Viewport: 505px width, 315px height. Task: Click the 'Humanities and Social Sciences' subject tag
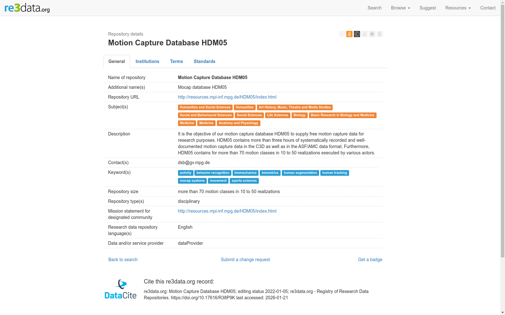tap(205, 107)
